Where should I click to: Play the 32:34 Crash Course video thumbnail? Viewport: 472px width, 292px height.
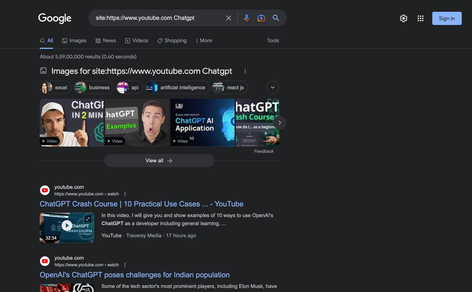67,228
